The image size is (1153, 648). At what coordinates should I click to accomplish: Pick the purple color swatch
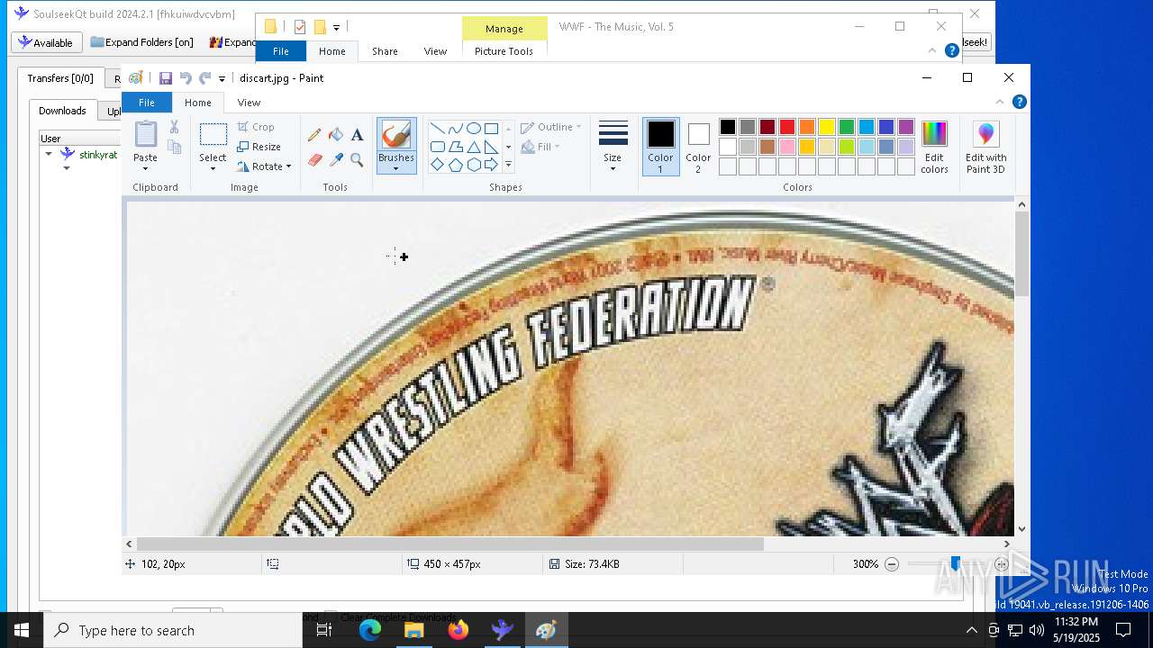(906, 127)
